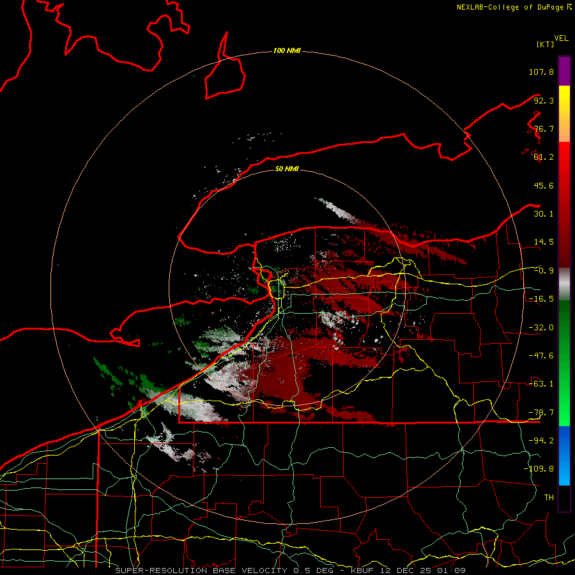The width and height of the screenshot is (575, 575).
Task: Click the 107.8 velocity scale value
Action: coord(541,72)
